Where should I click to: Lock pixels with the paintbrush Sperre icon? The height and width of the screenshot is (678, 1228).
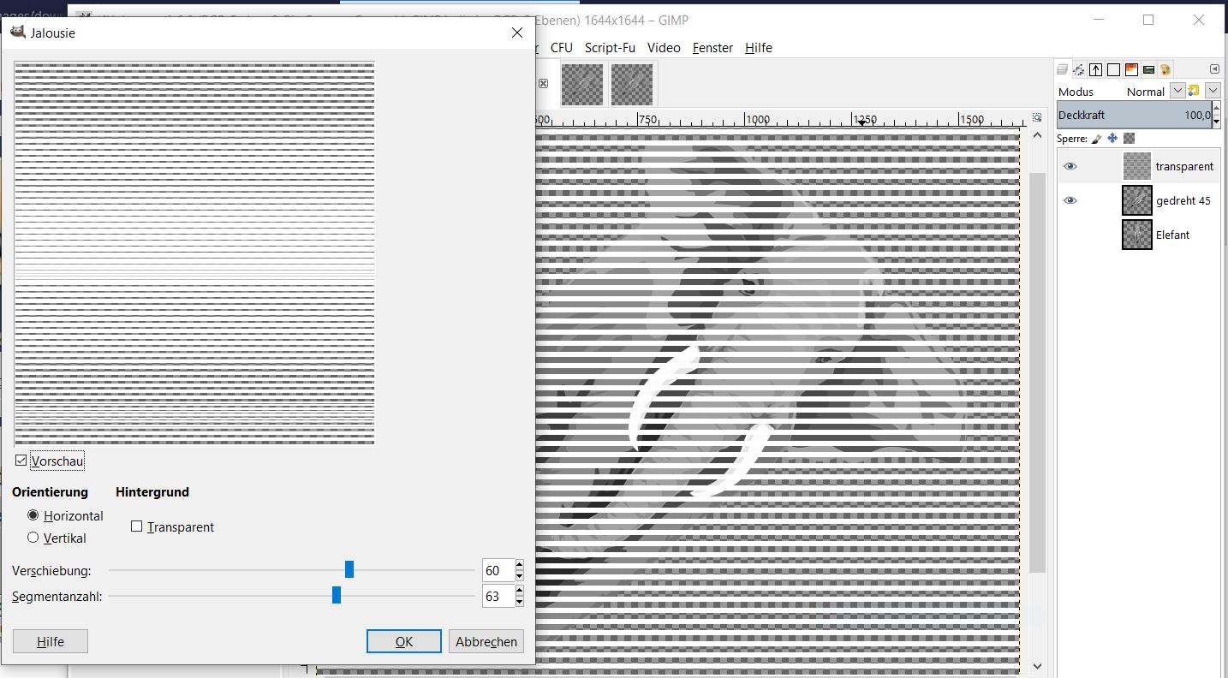pos(1096,138)
